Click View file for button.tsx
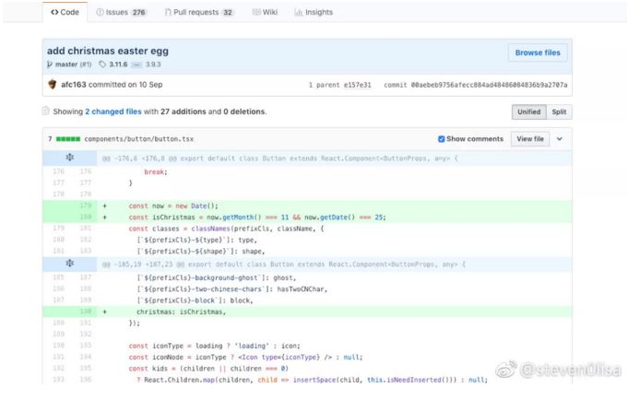The height and width of the screenshot is (400, 628). pos(530,139)
